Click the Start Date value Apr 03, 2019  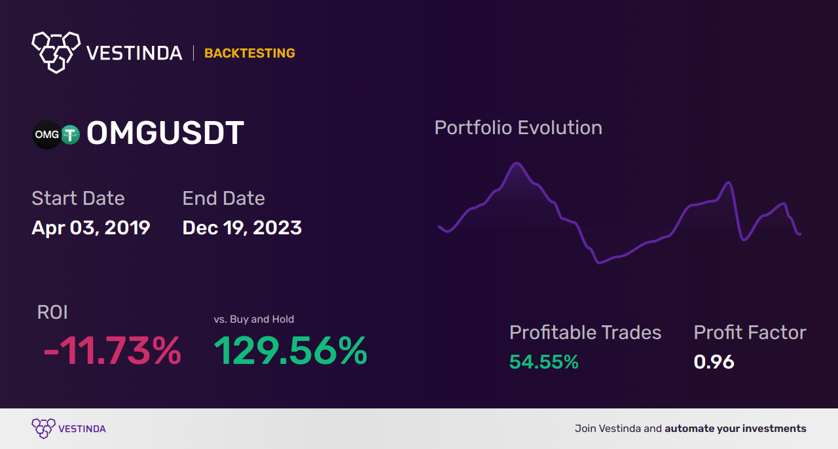pyautogui.click(x=91, y=228)
